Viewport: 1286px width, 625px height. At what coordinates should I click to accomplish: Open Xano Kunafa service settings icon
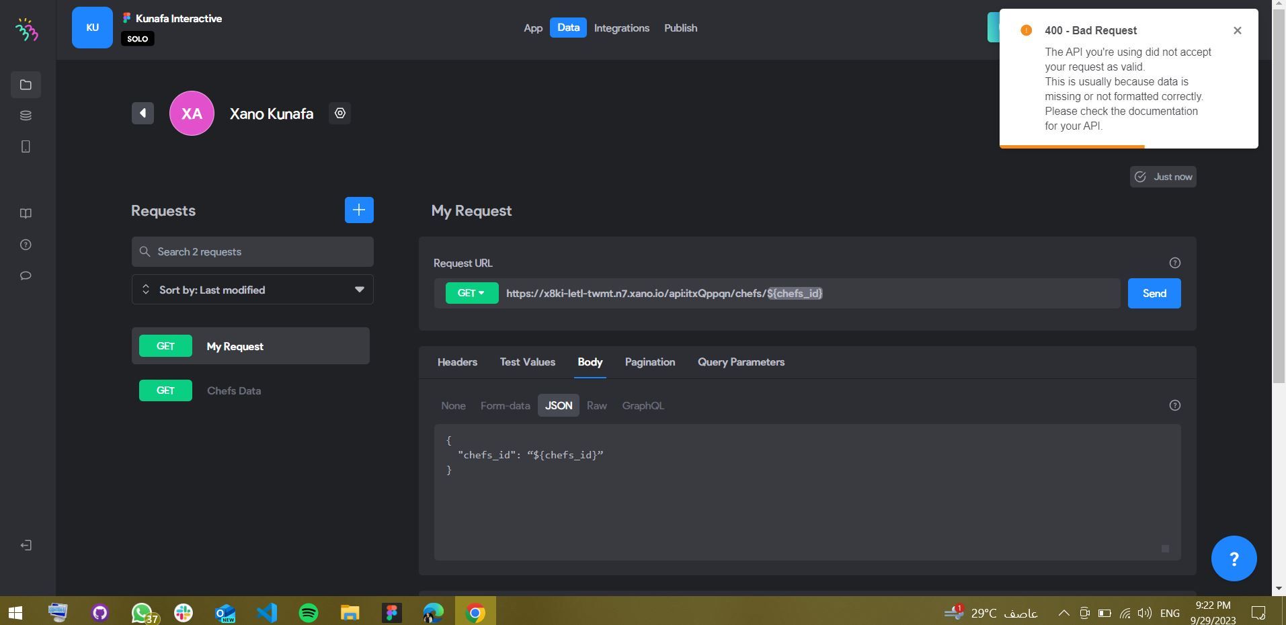click(x=340, y=113)
